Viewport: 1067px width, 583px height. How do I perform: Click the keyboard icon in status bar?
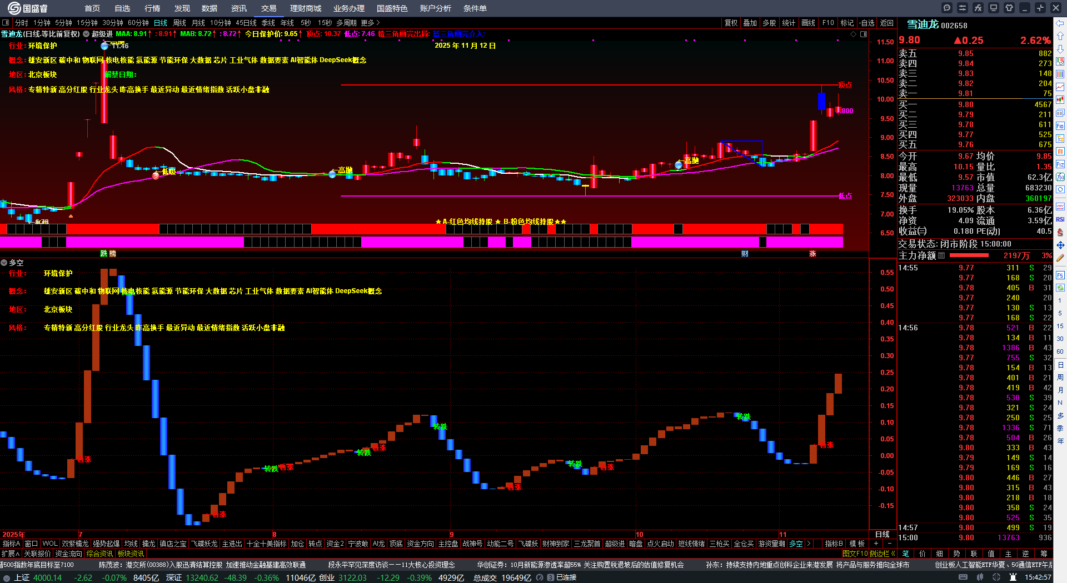963,577
